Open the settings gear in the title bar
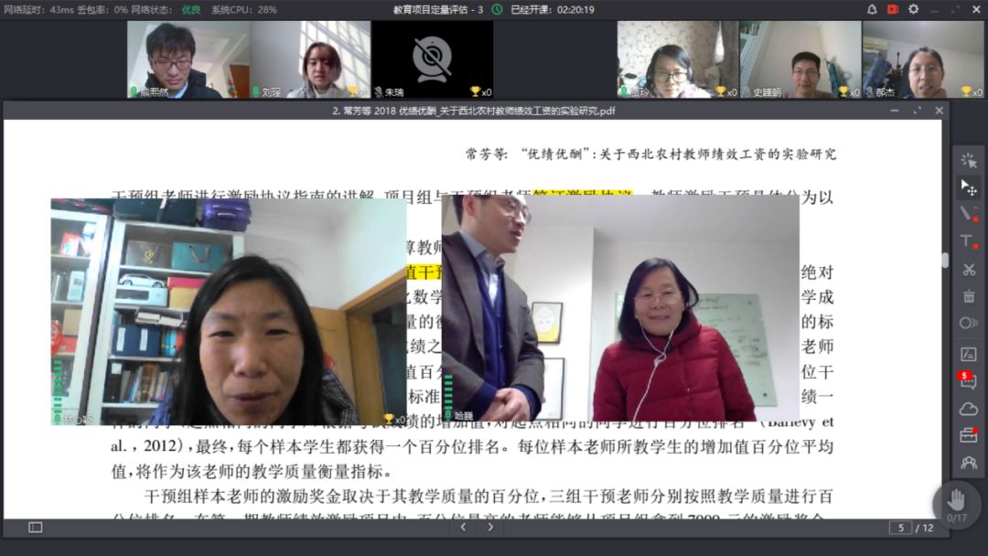This screenshot has width=988, height=556. click(913, 9)
